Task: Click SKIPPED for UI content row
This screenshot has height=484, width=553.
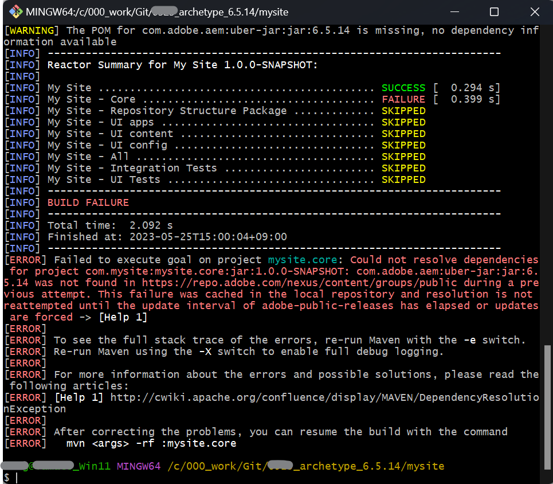Action: (403, 134)
